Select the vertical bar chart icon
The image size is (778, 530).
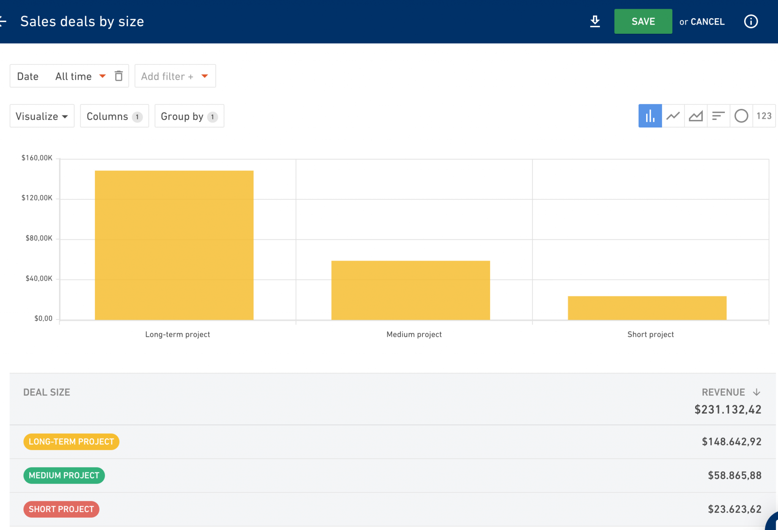click(650, 116)
